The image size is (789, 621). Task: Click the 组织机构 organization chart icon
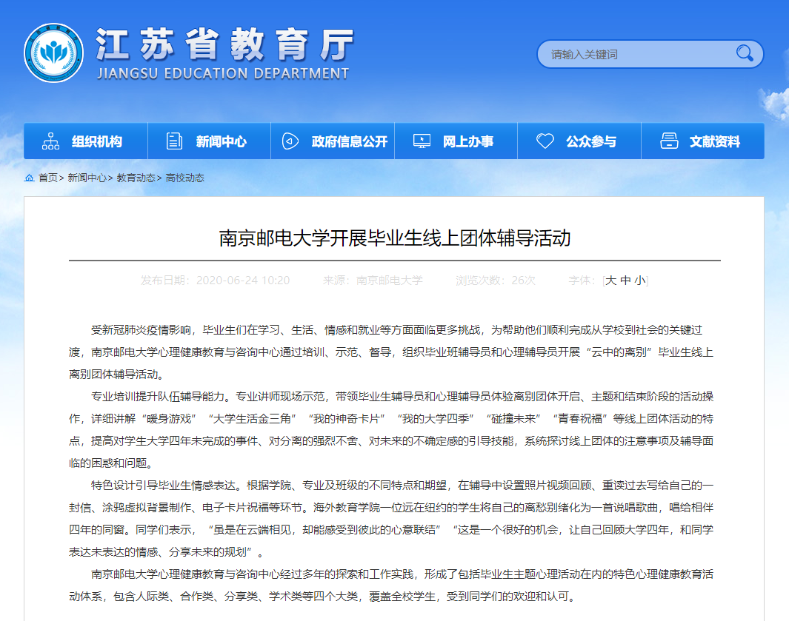[x=51, y=141]
